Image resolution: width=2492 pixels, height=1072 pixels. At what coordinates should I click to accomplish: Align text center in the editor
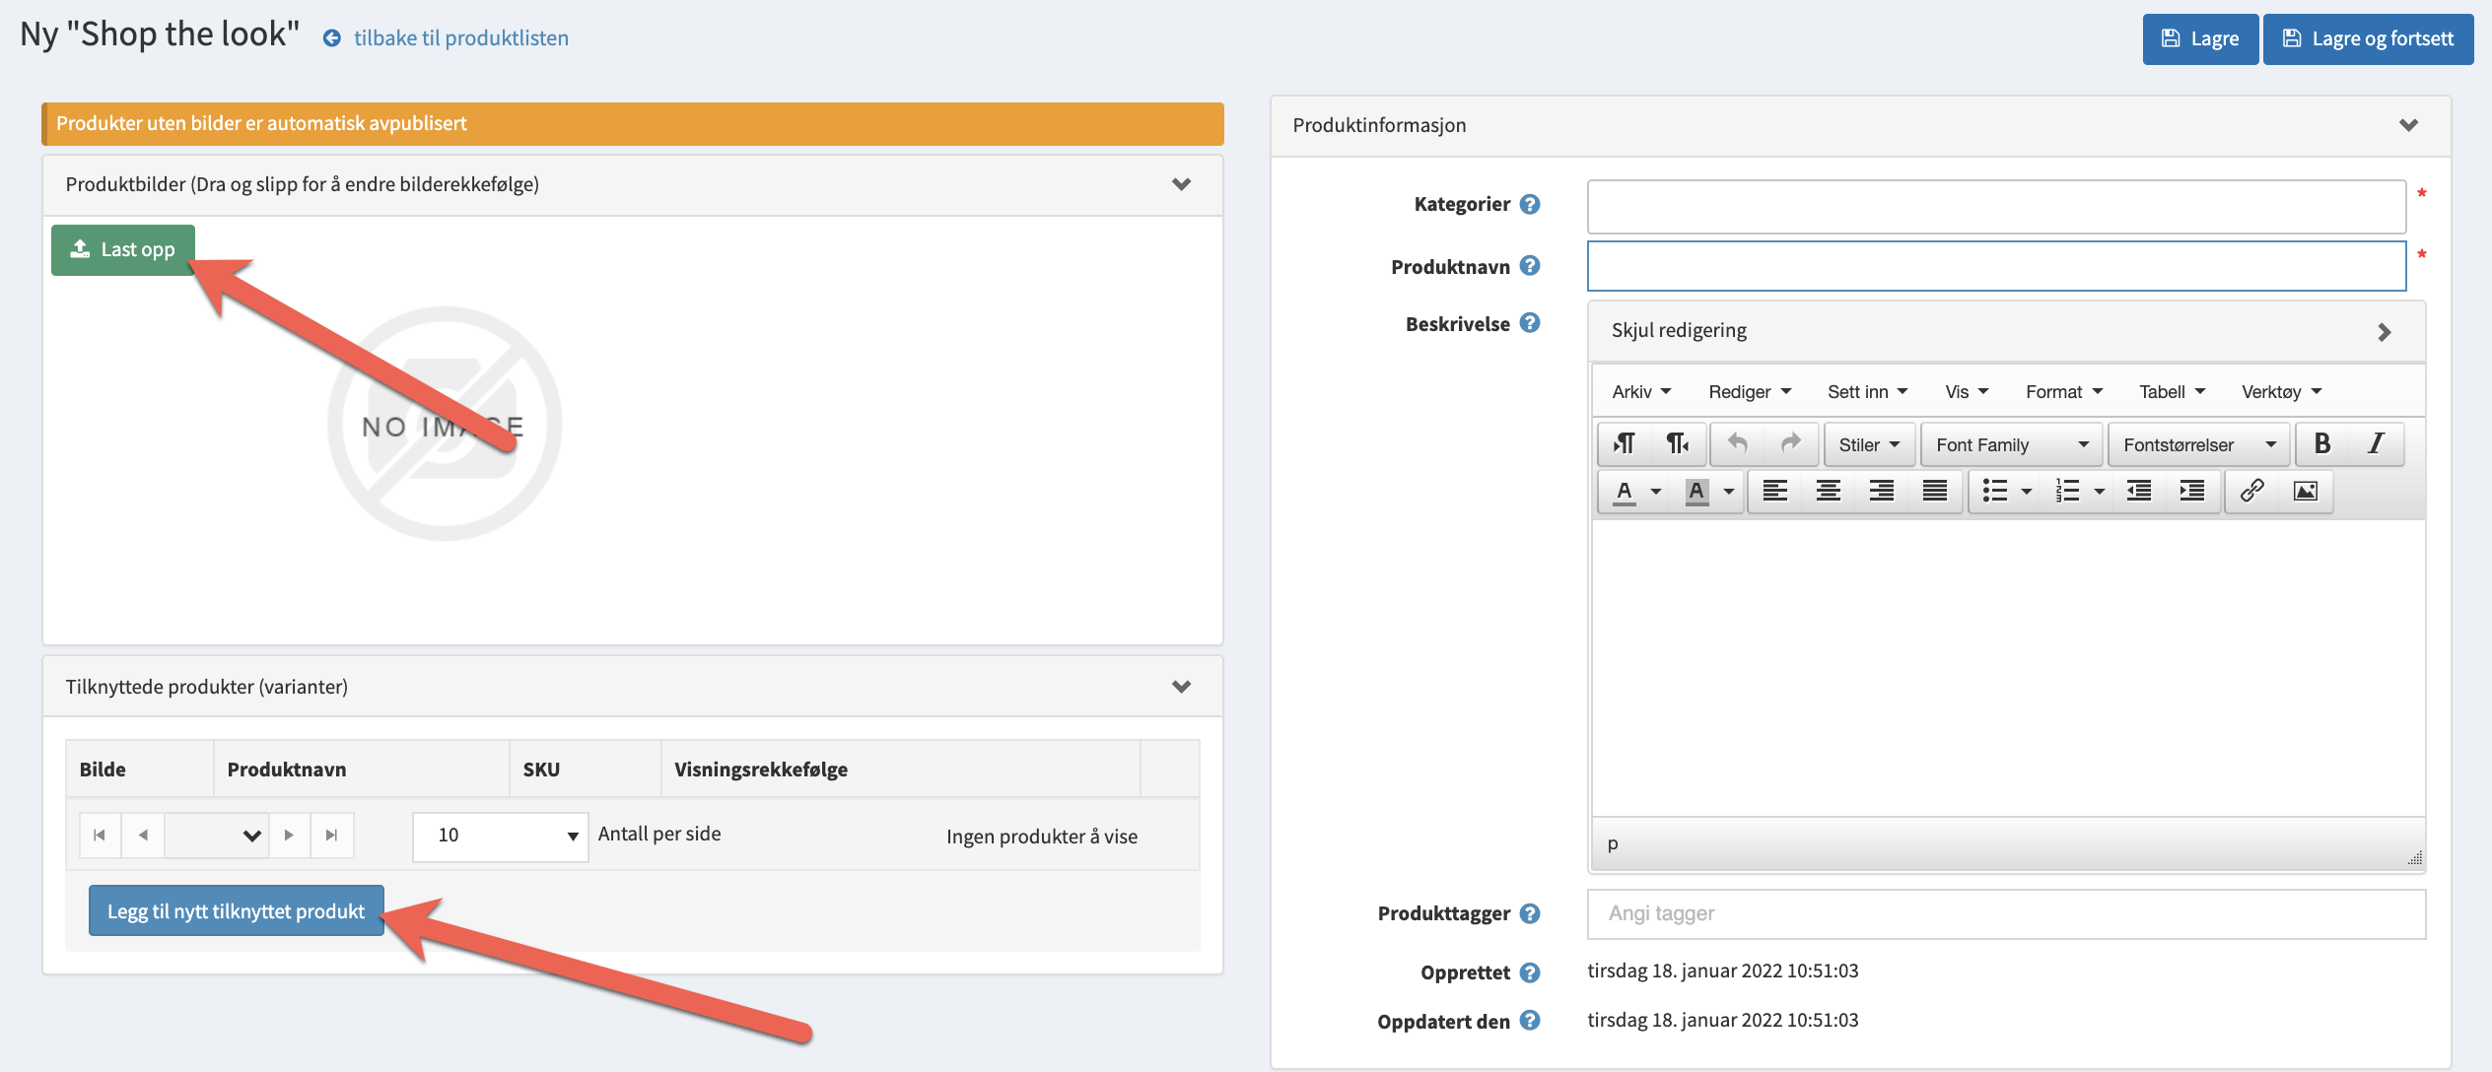coord(1828,491)
